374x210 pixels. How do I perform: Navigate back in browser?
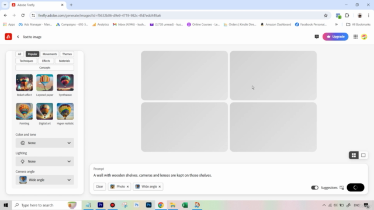click(5, 16)
